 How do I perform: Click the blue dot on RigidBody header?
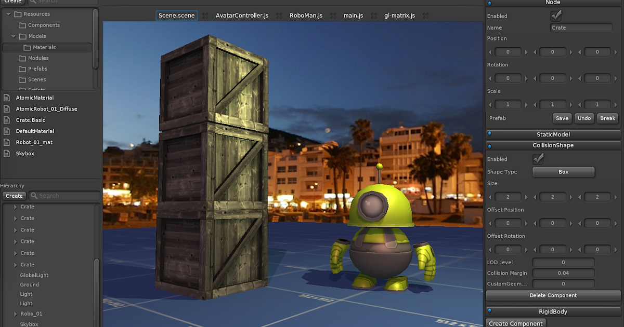coord(489,311)
